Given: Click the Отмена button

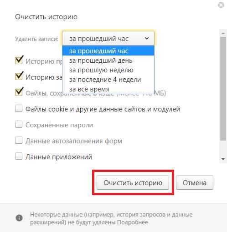Looking at the screenshot, I should (x=195, y=182).
